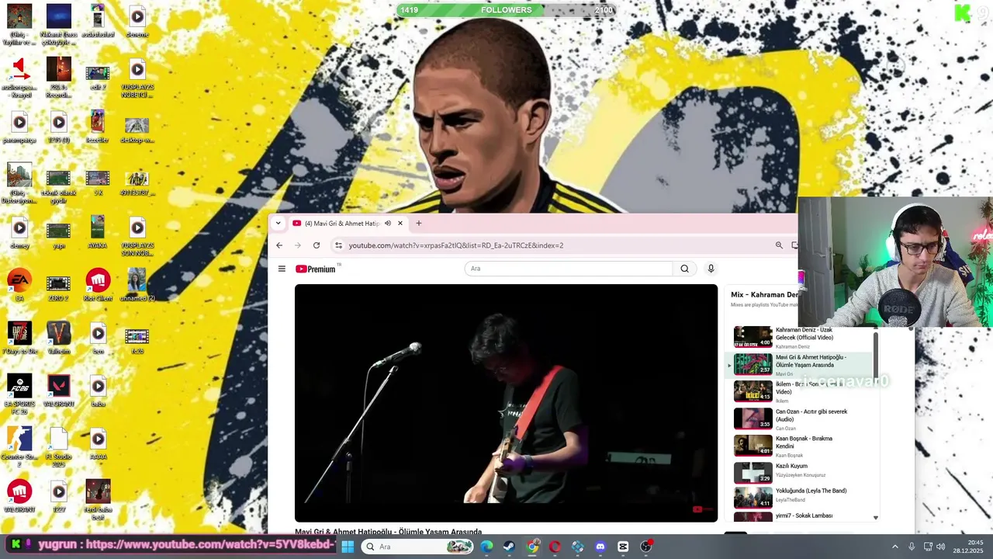Click the playing YouTube video
This screenshot has width=993, height=559.
click(506, 403)
